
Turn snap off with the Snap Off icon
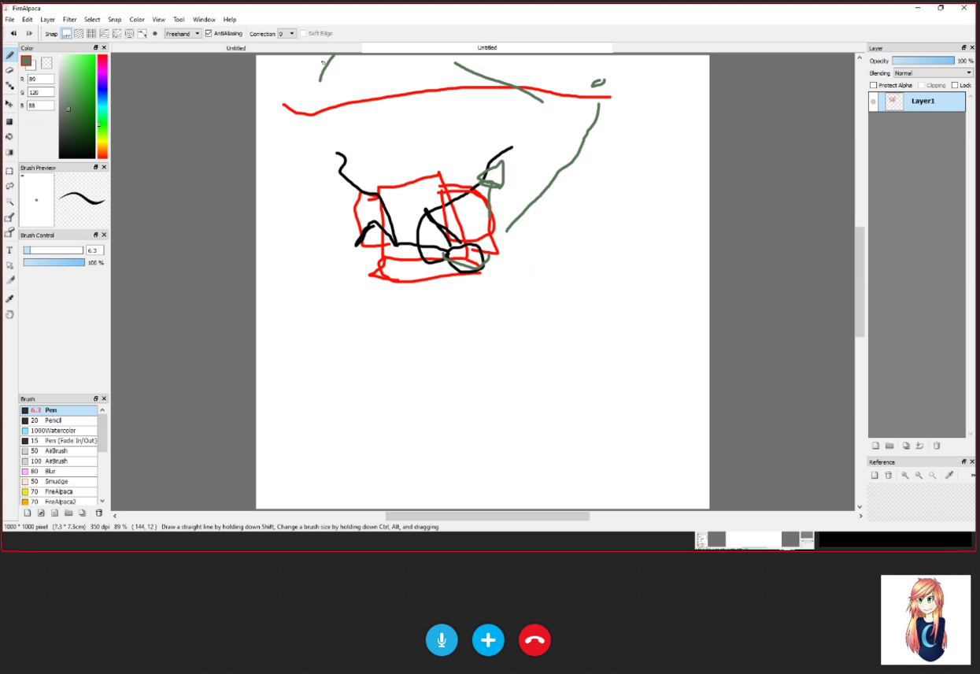click(x=66, y=34)
